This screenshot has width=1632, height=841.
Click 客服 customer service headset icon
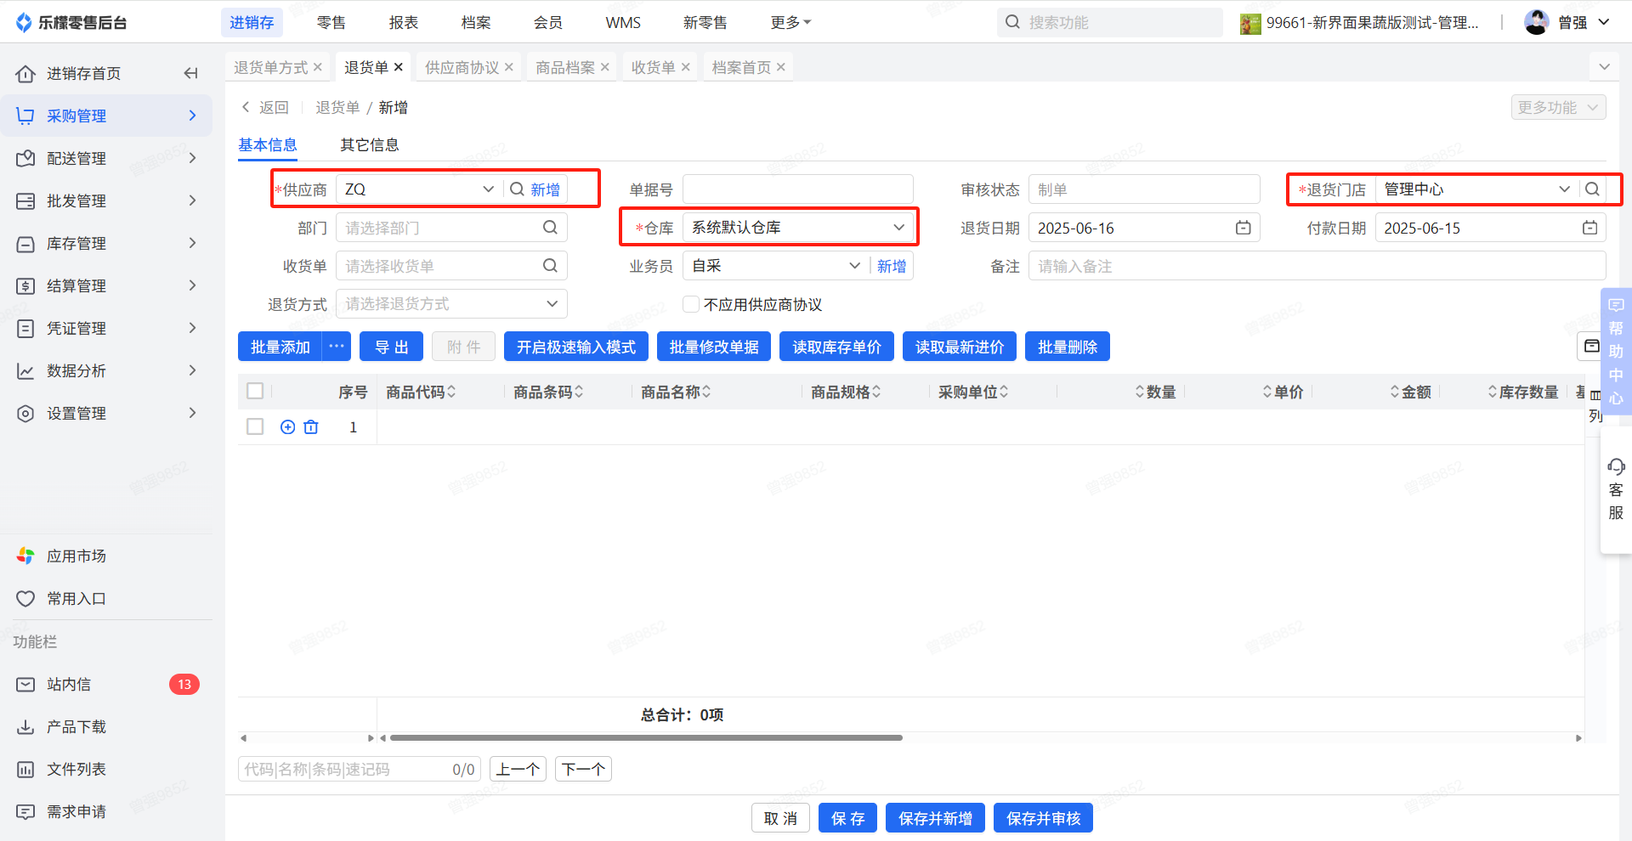pyautogui.click(x=1616, y=466)
